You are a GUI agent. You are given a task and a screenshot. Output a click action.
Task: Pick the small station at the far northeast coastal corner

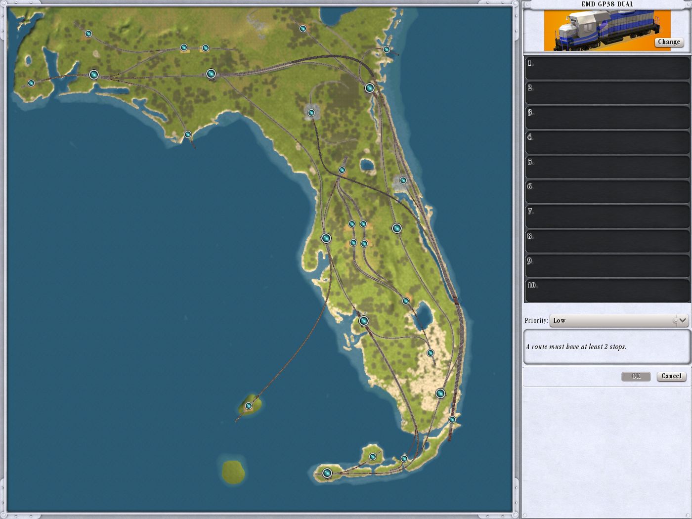click(387, 49)
